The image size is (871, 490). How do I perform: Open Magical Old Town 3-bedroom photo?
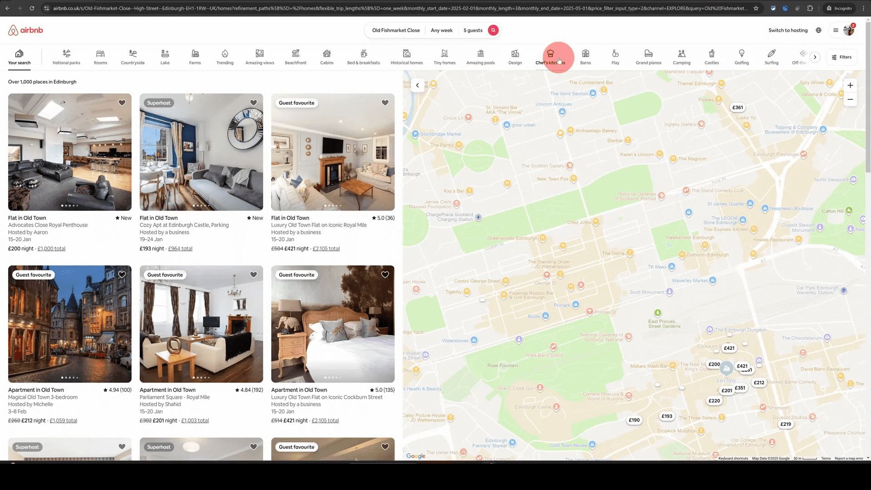(x=70, y=324)
